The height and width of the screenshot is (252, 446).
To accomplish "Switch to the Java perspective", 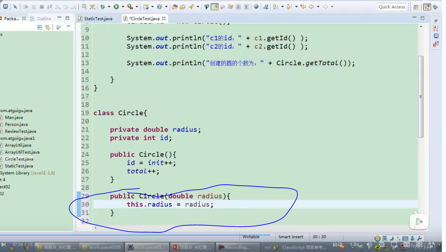I will (x=427, y=7).
